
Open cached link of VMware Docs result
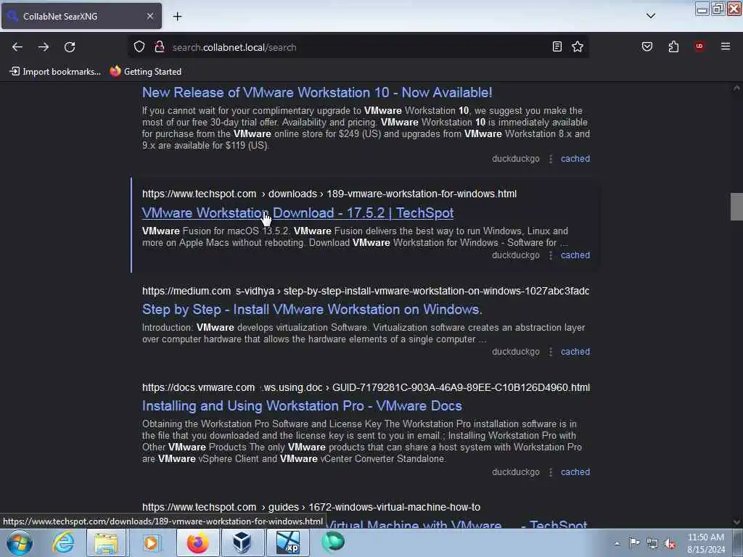pos(575,472)
